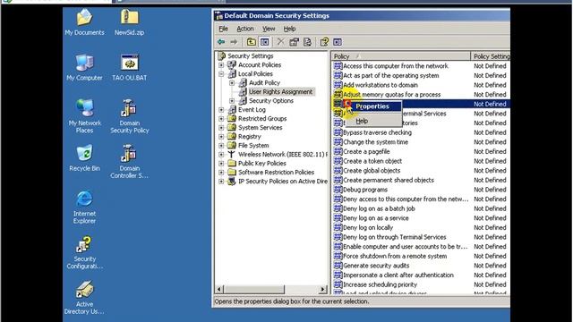Select Active Directory Users desktop shortcut
This screenshot has height=322, width=573.
tap(84, 297)
